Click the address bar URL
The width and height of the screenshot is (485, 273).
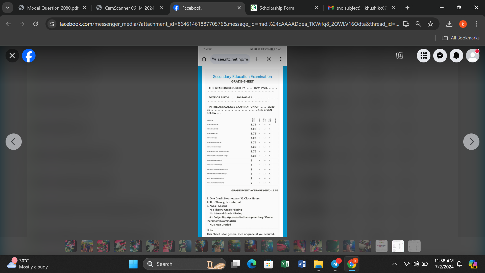pos(227,24)
